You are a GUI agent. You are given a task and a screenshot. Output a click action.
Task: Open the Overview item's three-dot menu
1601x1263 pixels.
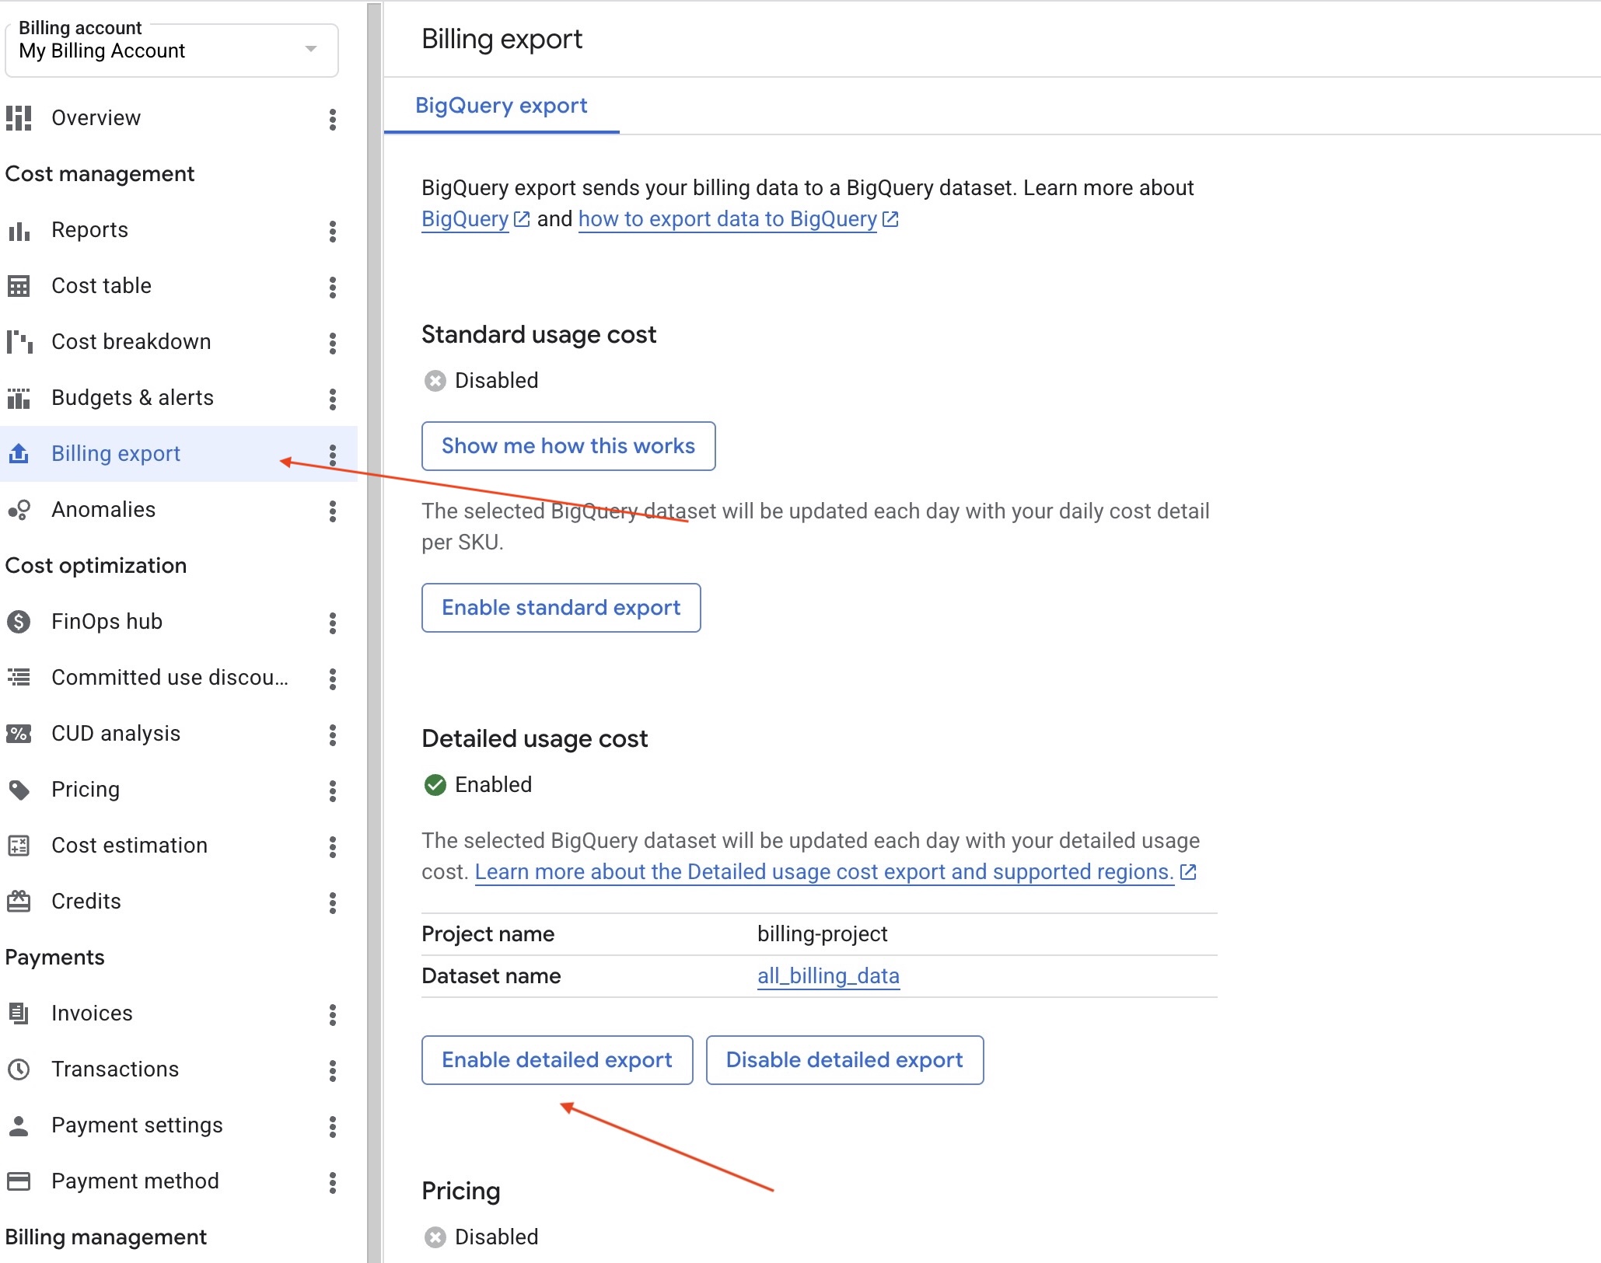[333, 119]
